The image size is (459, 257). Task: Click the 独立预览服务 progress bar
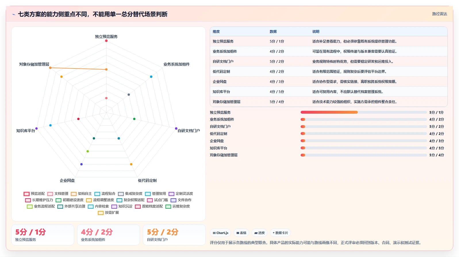(x=364, y=112)
